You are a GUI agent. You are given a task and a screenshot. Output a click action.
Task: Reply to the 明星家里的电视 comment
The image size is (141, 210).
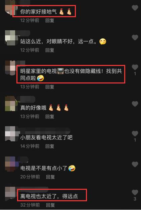click(x=50, y=87)
